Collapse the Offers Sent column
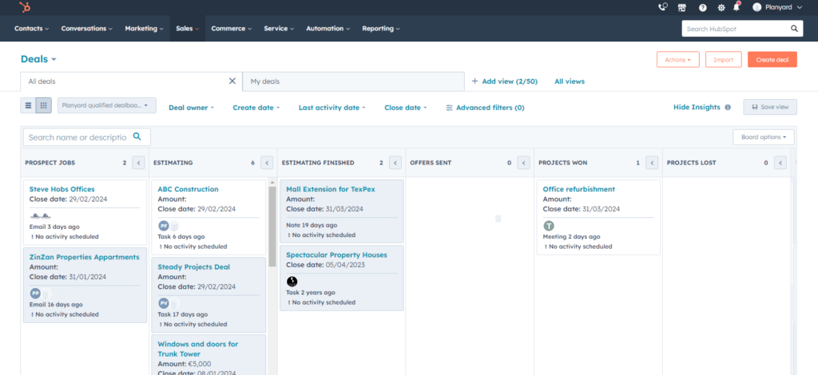Image resolution: width=818 pixels, height=375 pixels. pyautogui.click(x=523, y=163)
